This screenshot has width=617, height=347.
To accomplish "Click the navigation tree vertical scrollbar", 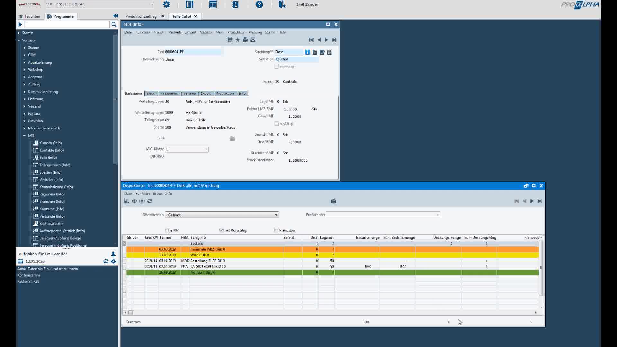I will pos(115,99).
